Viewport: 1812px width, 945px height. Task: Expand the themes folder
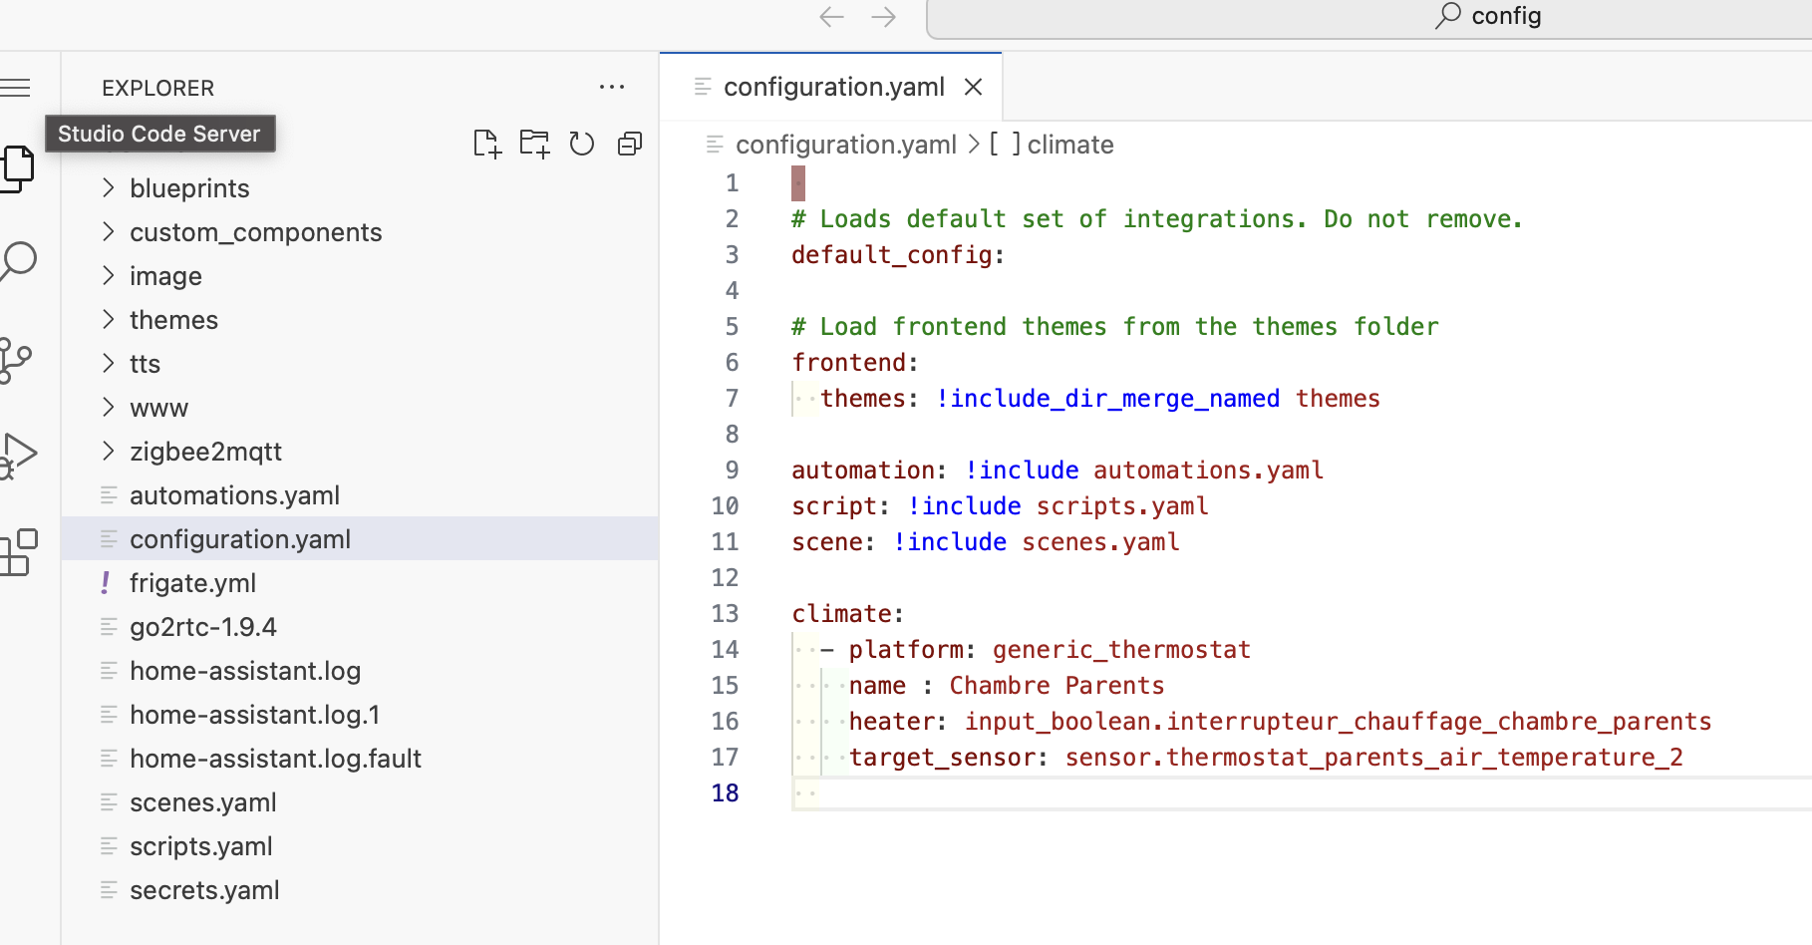click(x=360, y=320)
